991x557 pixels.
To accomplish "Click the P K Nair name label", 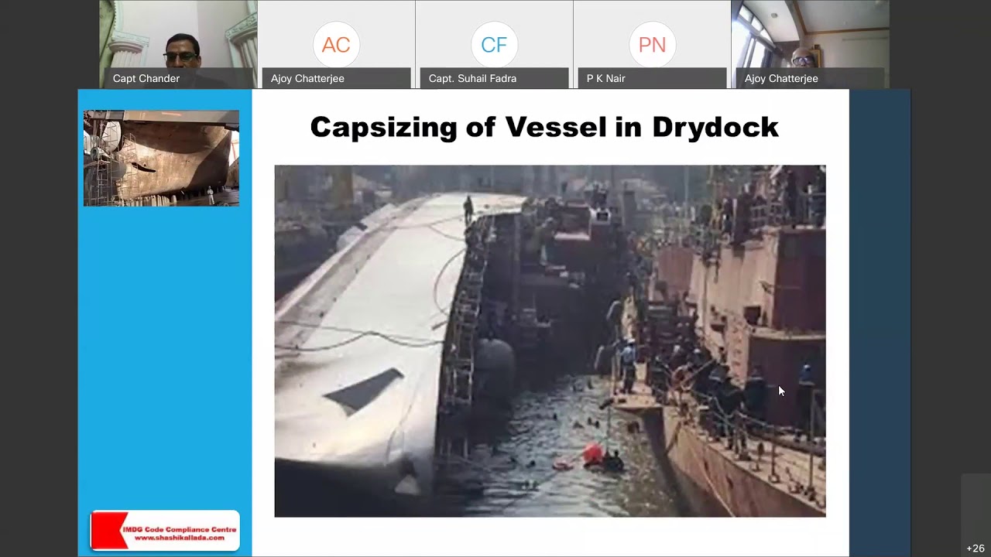I will pyautogui.click(x=605, y=78).
